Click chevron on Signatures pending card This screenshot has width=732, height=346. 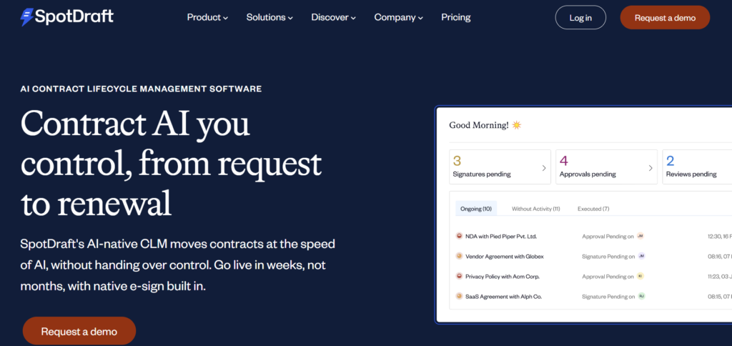point(544,168)
